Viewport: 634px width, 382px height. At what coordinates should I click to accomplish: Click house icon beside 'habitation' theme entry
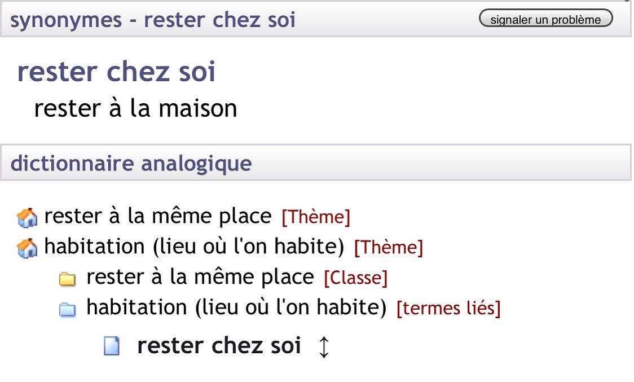[27, 248]
